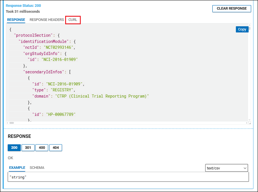Open the CURL tab
Viewport: 258px width, 192px height.
tap(73, 20)
